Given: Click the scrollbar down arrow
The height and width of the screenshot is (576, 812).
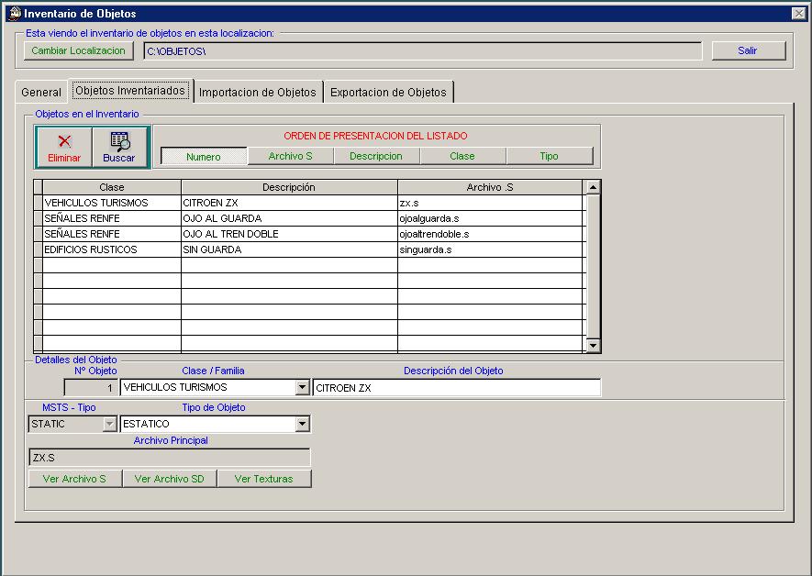Looking at the screenshot, I should [591, 346].
